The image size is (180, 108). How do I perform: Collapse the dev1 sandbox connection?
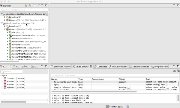click(2, 23)
